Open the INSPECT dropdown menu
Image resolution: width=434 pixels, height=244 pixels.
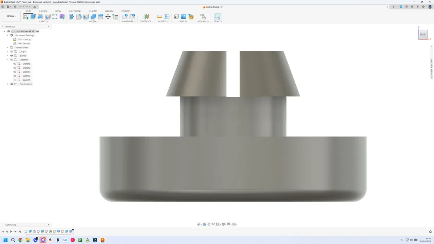tap(163, 21)
